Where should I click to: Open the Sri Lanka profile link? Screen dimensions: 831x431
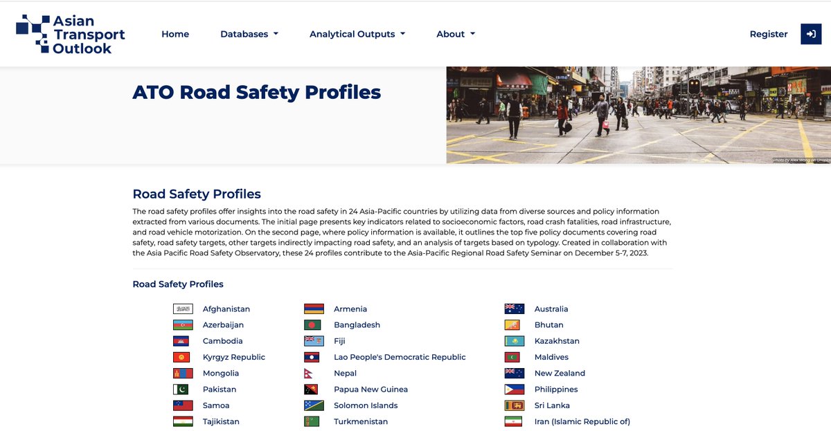552,405
